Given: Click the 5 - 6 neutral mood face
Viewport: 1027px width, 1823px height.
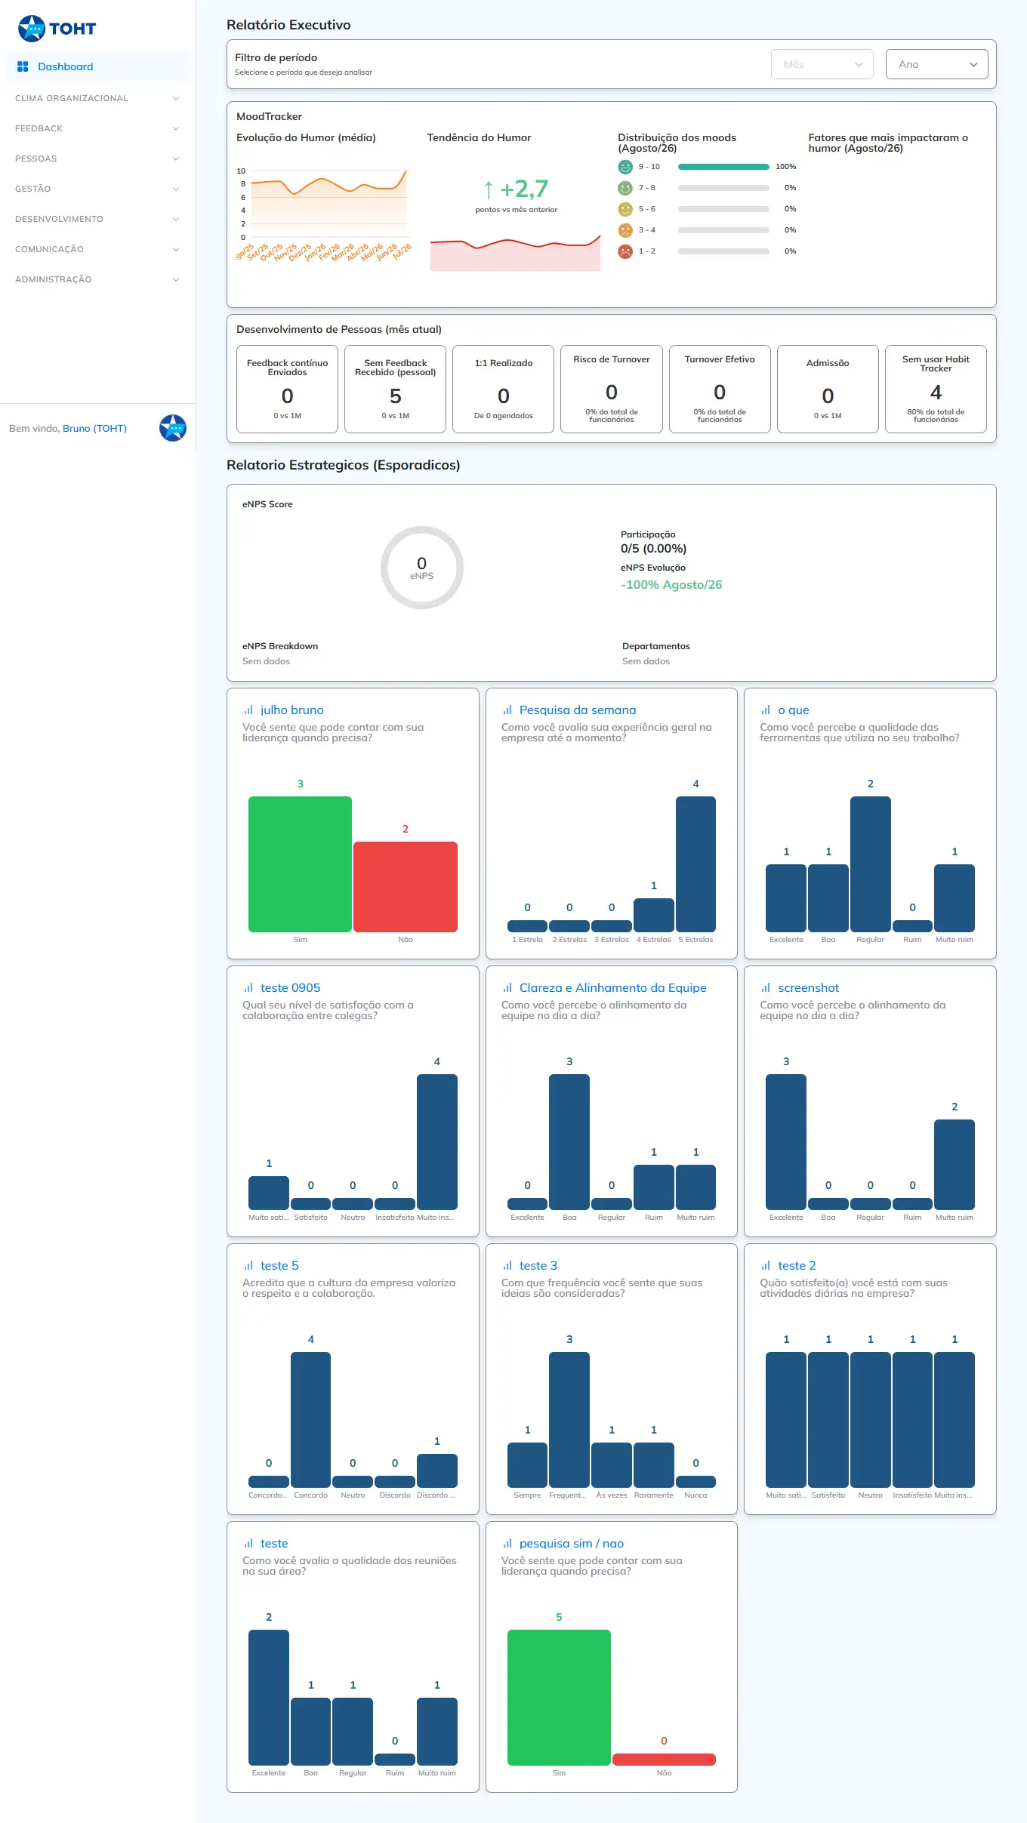Looking at the screenshot, I should coord(625,209).
